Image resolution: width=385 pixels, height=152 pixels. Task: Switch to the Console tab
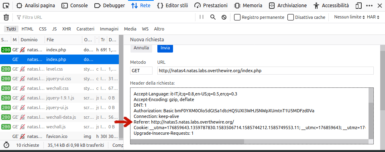(75, 5)
